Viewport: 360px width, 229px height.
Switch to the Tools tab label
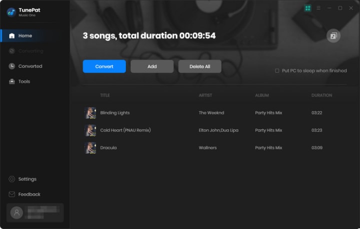pos(24,81)
